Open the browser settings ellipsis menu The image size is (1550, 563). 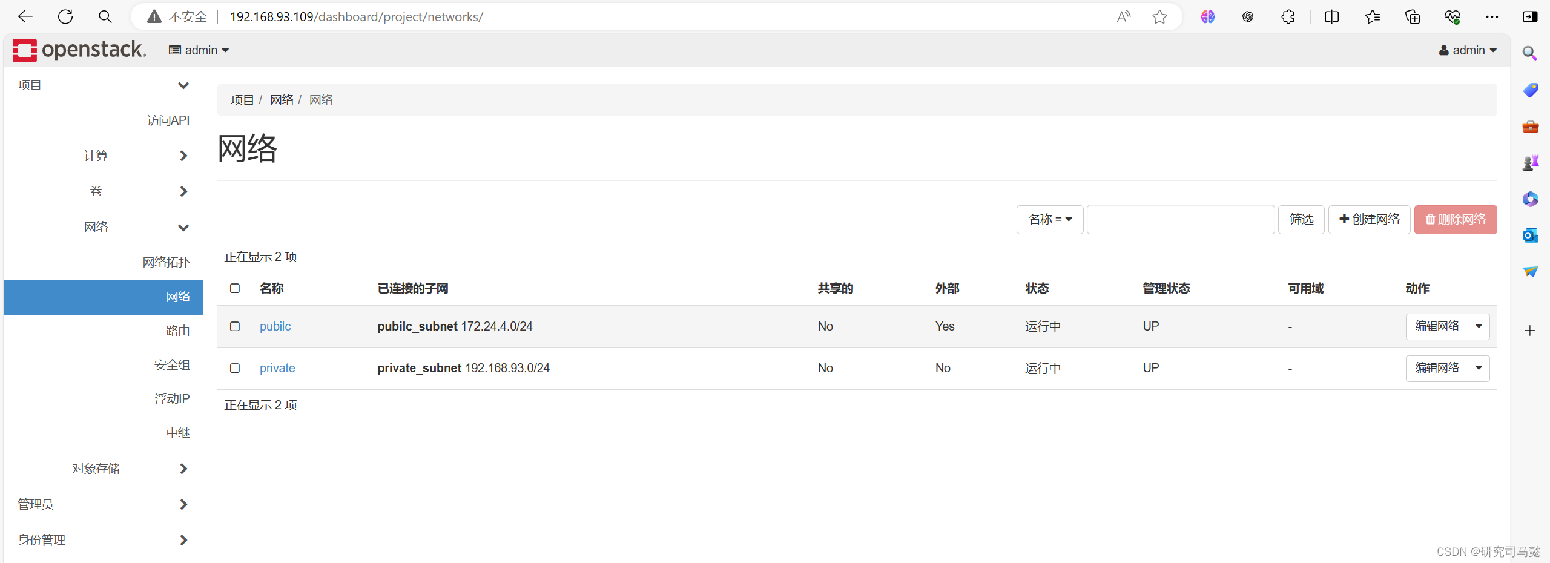pyautogui.click(x=1492, y=16)
